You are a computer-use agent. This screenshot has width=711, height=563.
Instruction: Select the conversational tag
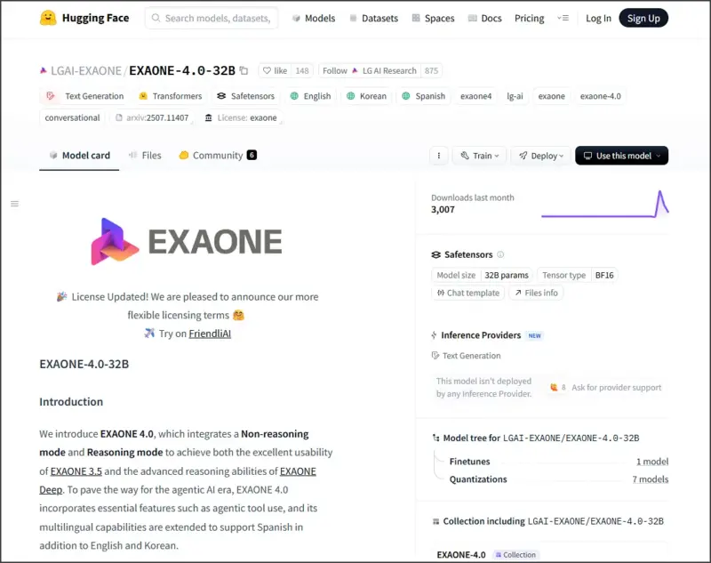coord(72,118)
